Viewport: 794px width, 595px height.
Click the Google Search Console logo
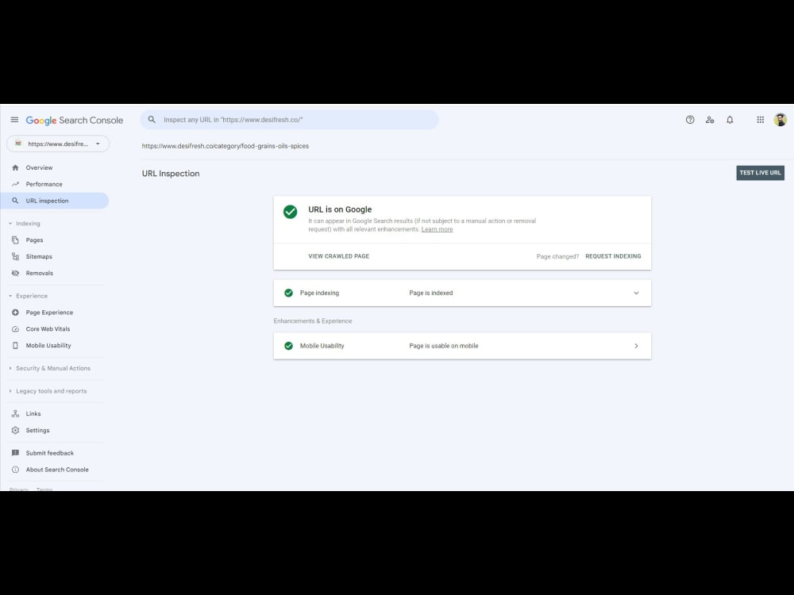point(75,121)
